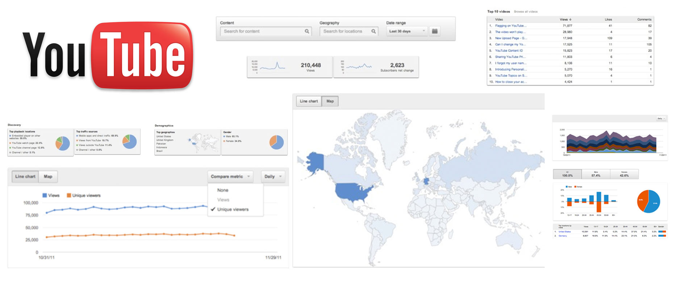The image size is (681, 281).
Task: Click 'YouTube watch page 22.5%' entry
Action: tap(26, 143)
